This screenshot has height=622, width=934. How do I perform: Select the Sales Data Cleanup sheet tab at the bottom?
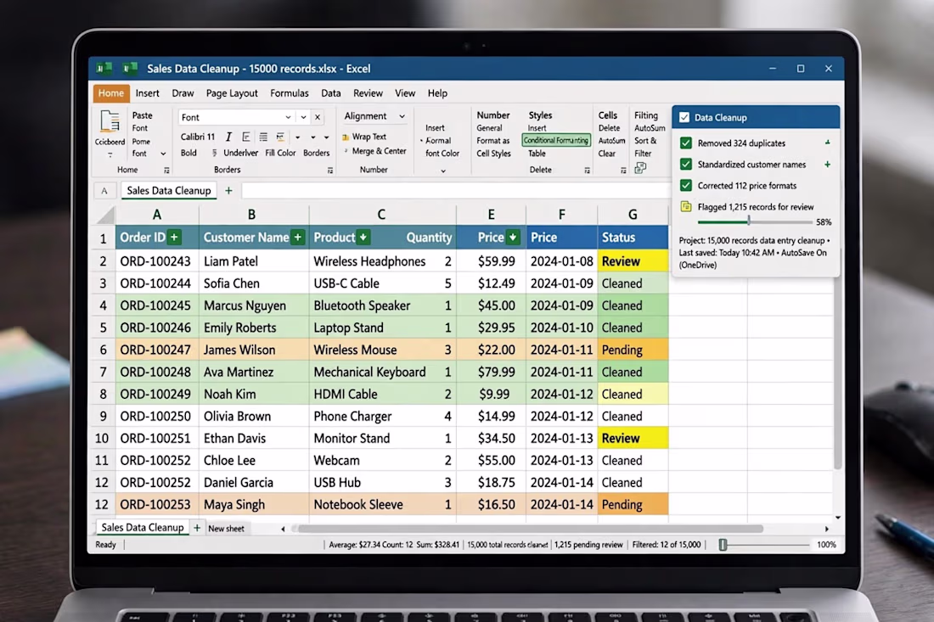(143, 527)
